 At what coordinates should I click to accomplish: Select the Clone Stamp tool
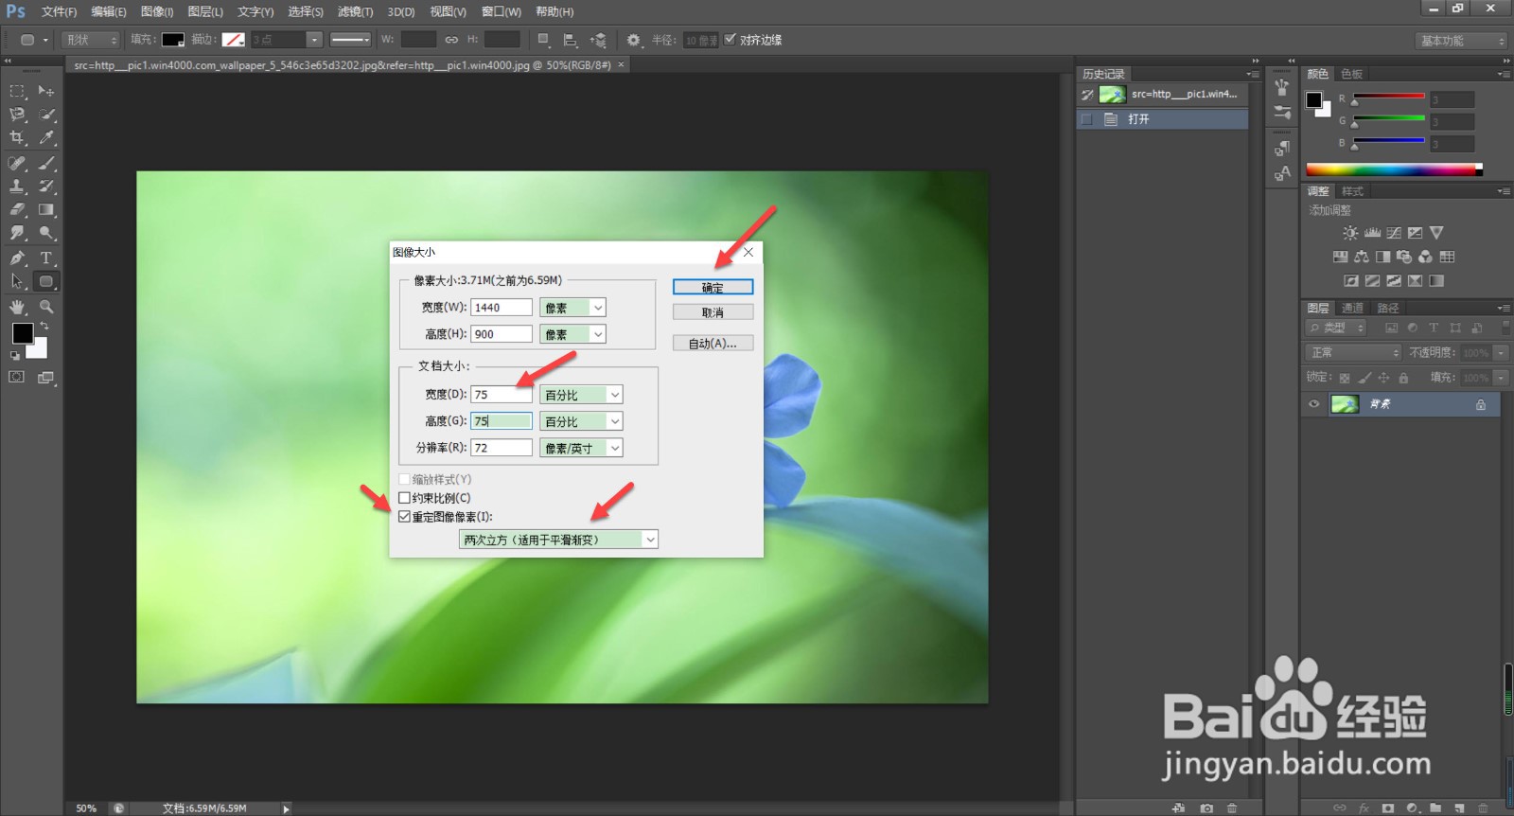click(17, 186)
